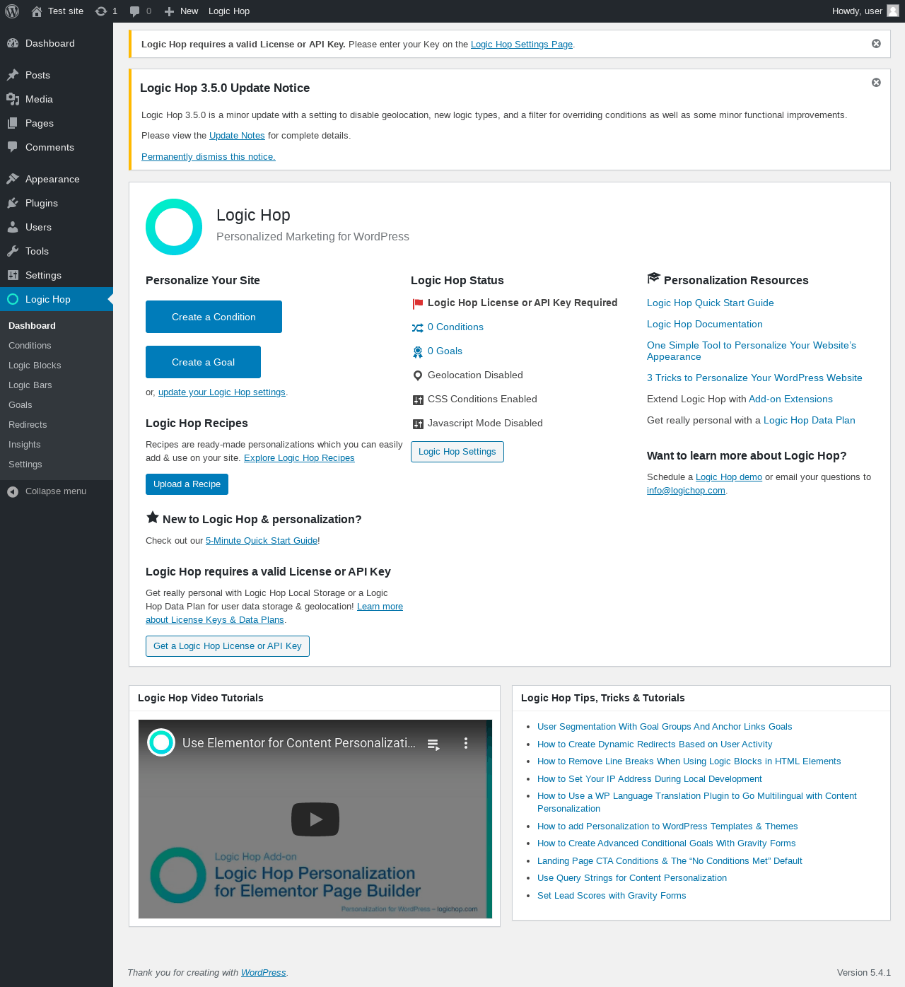Viewport: 905px width, 987px height.
Task: Click the large Logic Hop logo
Action: point(174,227)
